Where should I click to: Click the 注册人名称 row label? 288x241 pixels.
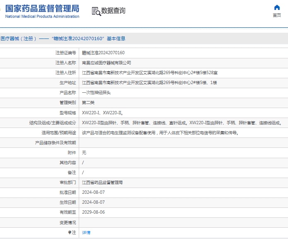(65, 63)
